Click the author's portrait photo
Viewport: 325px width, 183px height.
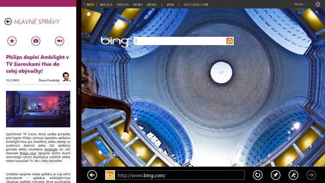tap(66, 77)
